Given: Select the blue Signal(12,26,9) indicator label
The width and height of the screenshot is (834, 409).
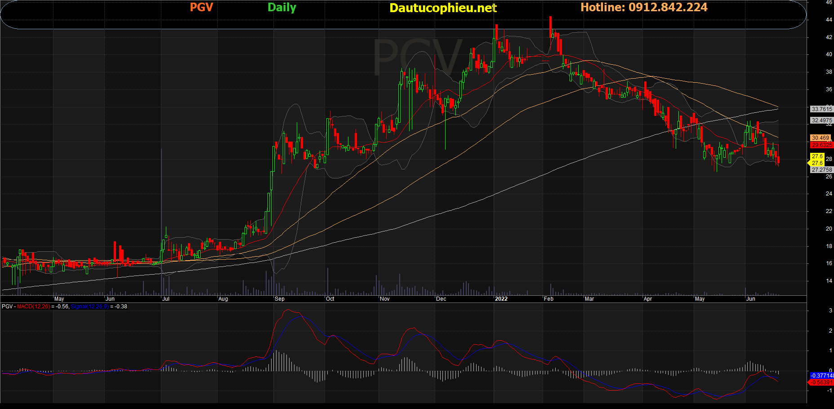Looking at the screenshot, I should tap(89, 307).
